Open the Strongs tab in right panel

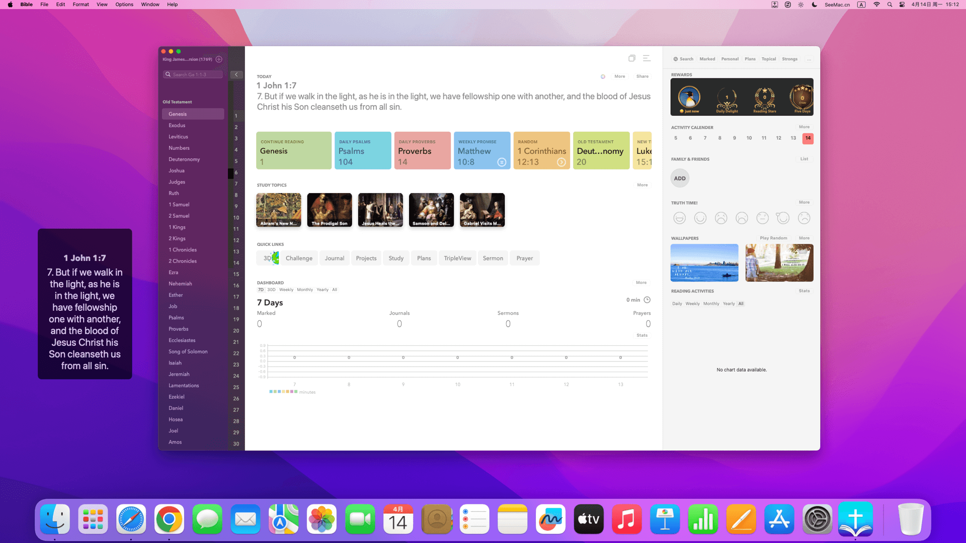click(789, 59)
